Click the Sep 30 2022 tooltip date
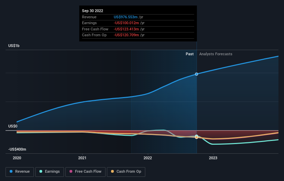This screenshot has height=181, width=284. (x=93, y=11)
